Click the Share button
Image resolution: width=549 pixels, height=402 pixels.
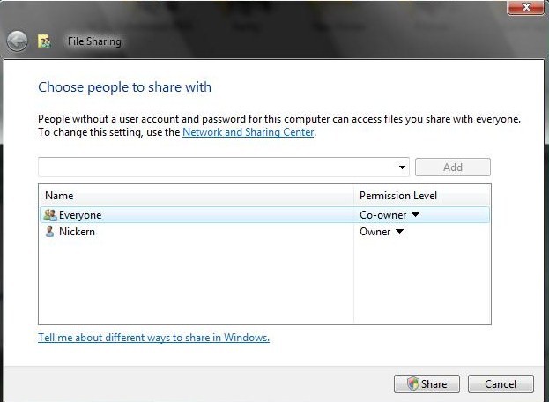pyautogui.click(x=427, y=383)
